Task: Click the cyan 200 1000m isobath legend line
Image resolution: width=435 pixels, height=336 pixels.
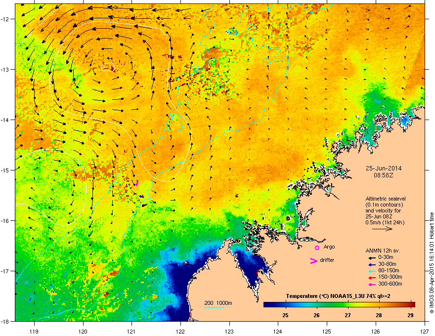Action: coord(215,307)
